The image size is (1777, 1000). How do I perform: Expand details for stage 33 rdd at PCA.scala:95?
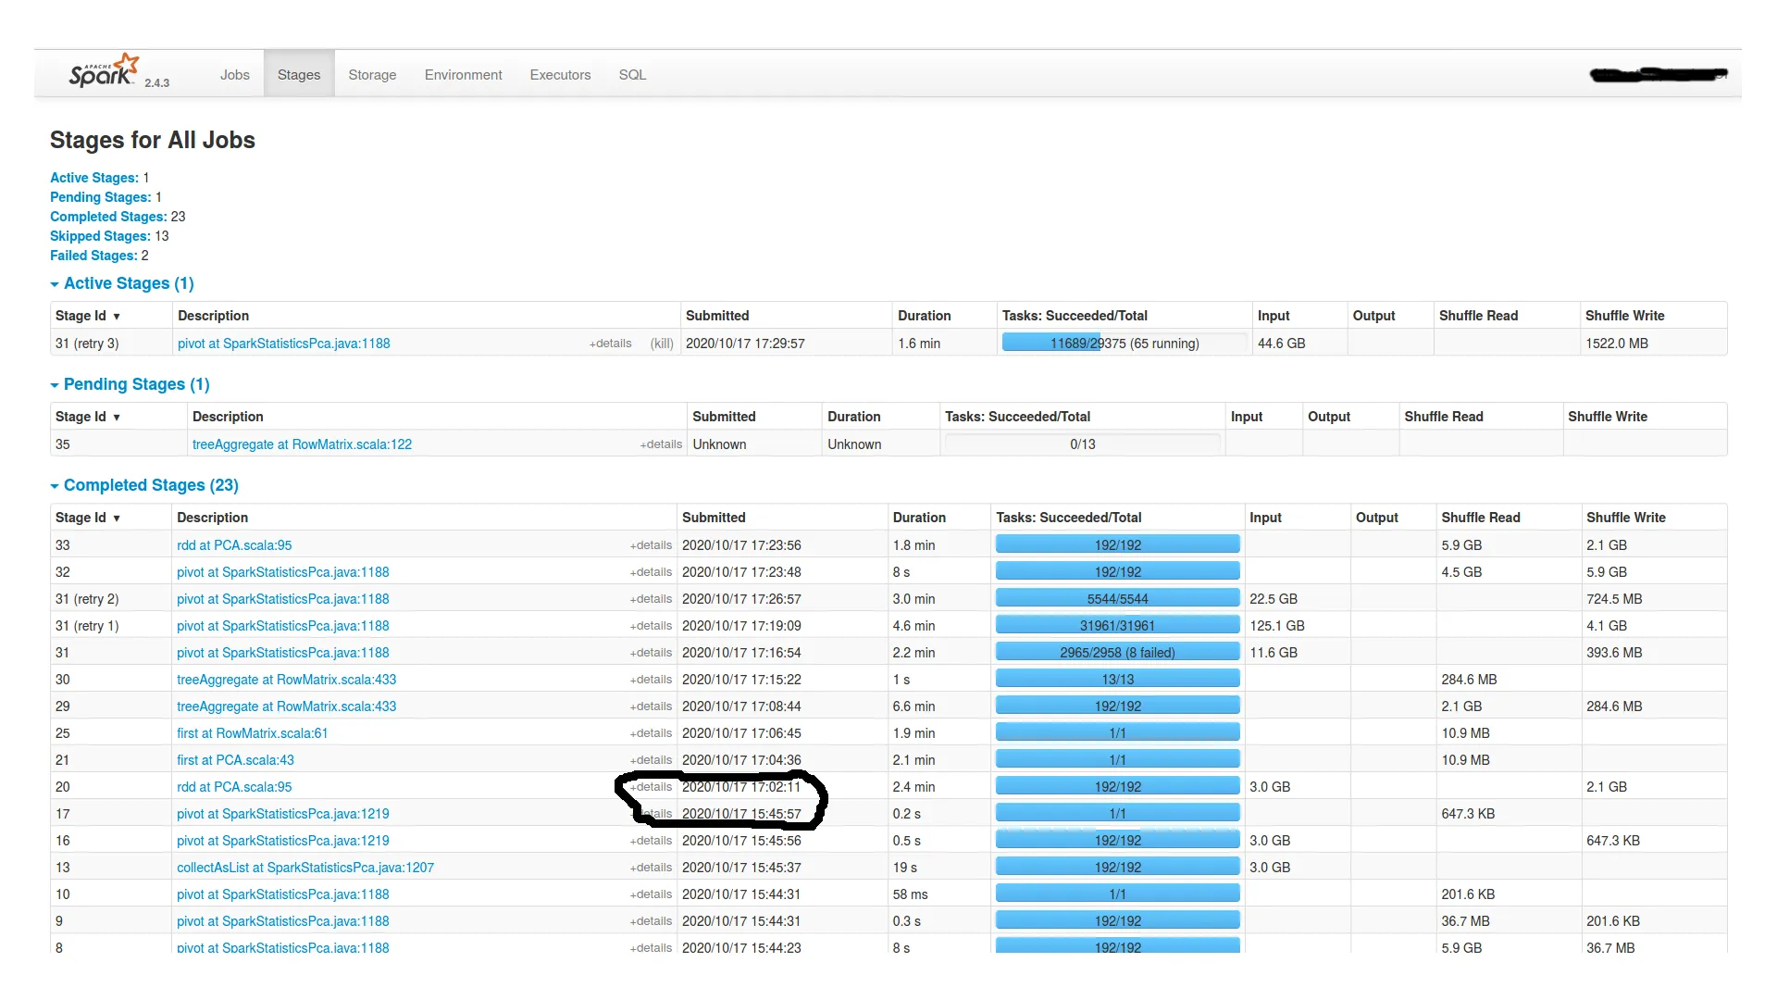click(651, 545)
